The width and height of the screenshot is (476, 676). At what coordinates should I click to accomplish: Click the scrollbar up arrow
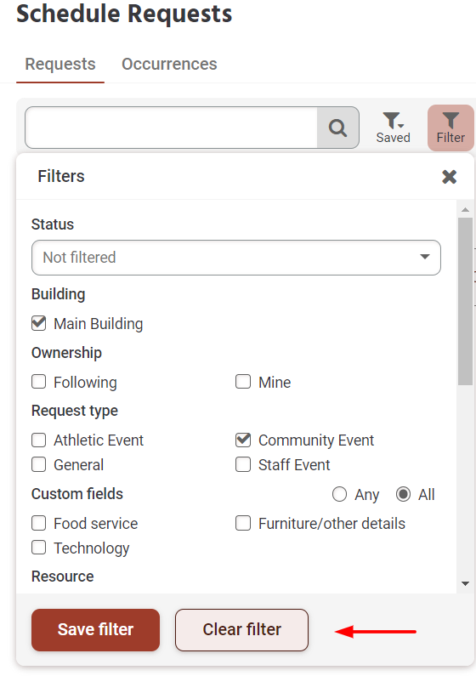pos(465,209)
